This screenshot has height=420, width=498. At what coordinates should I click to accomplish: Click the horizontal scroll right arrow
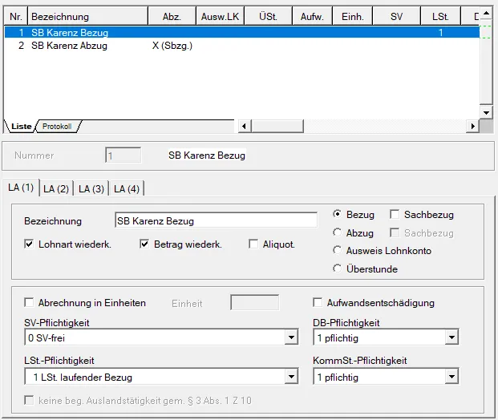pyautogui.click(x=473, y=127)
